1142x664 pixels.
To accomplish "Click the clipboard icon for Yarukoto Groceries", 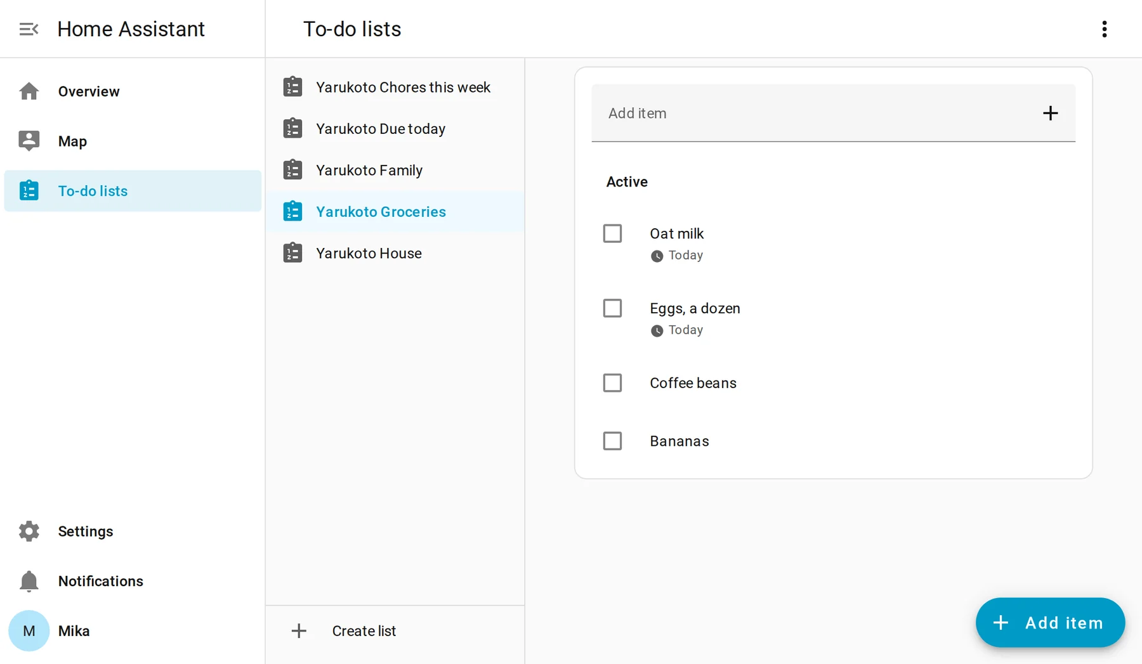I will [x=292, y=211].
